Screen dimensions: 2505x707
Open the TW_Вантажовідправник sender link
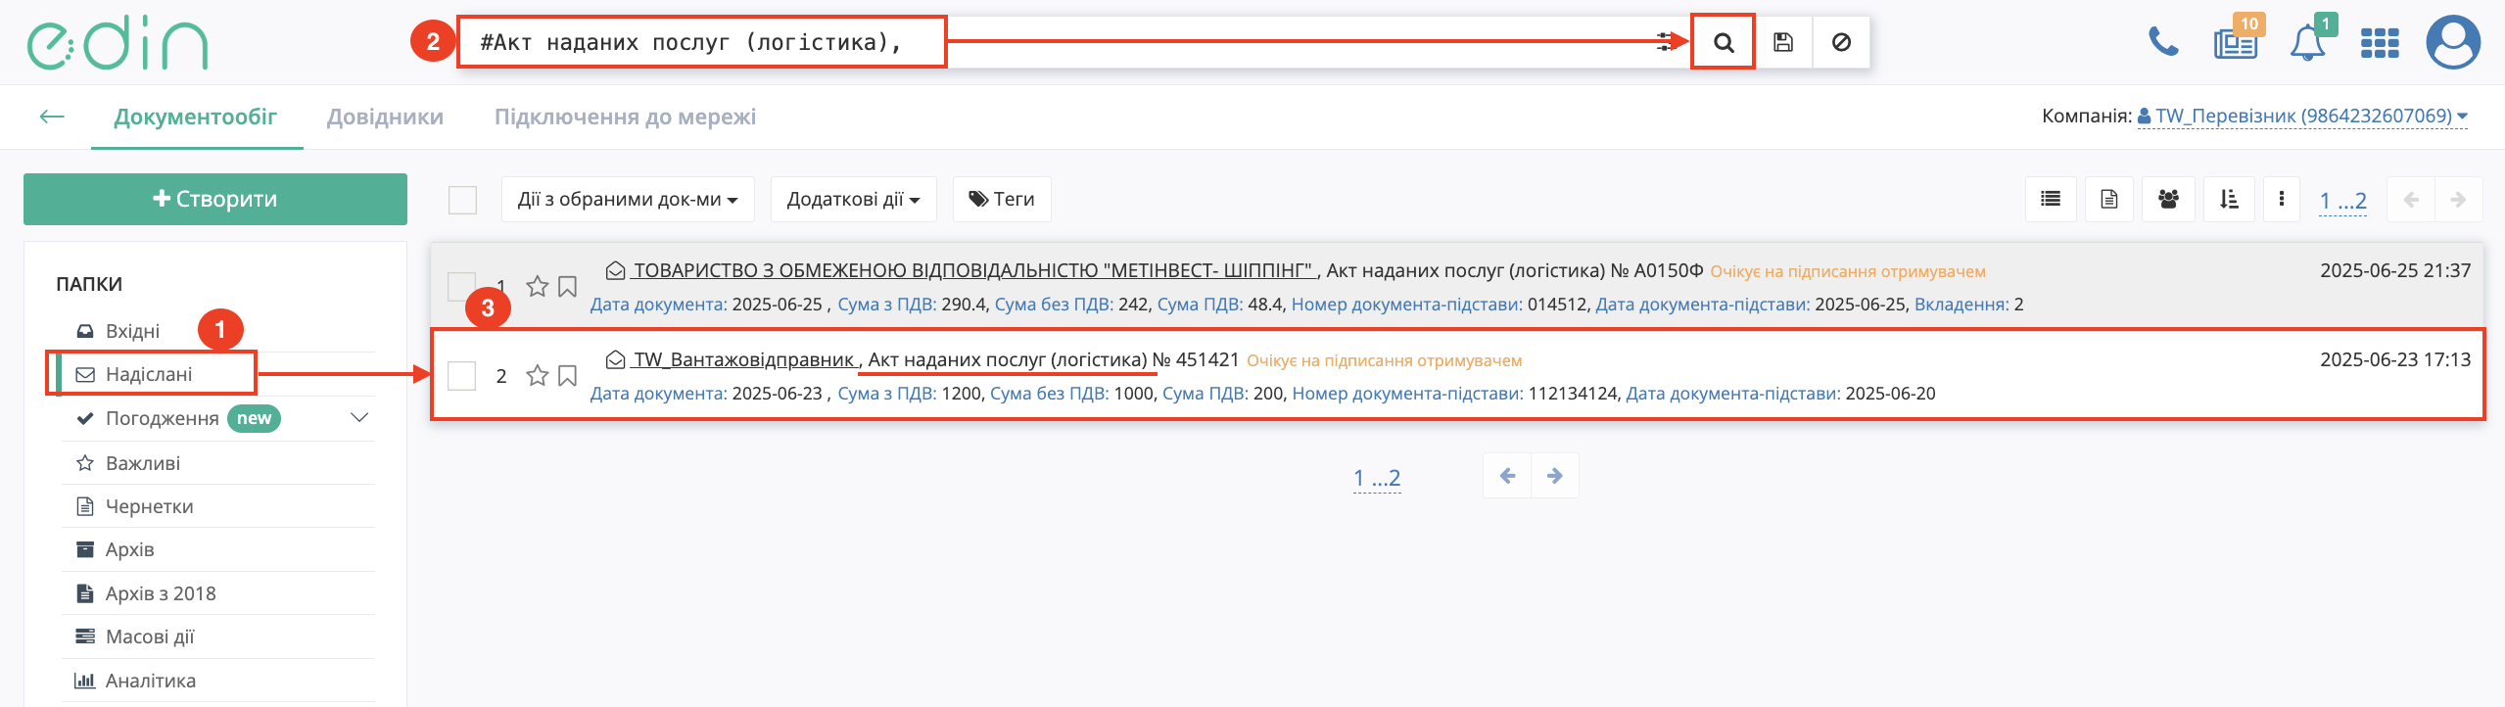[744, 359]
